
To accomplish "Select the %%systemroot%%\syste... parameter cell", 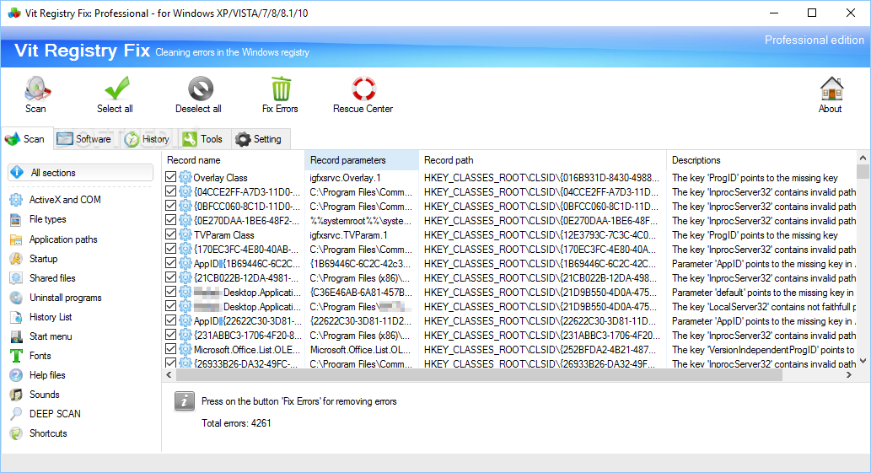I will (x=361, y=220).
